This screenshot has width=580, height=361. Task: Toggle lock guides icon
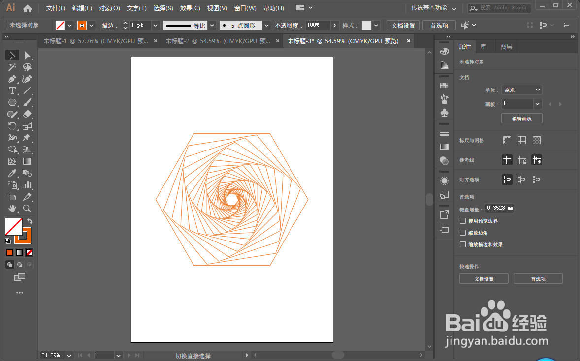521,160
